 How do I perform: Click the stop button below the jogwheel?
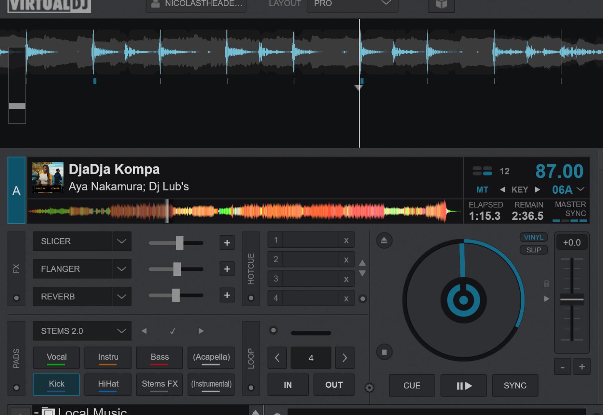click(x=384, y=352)
